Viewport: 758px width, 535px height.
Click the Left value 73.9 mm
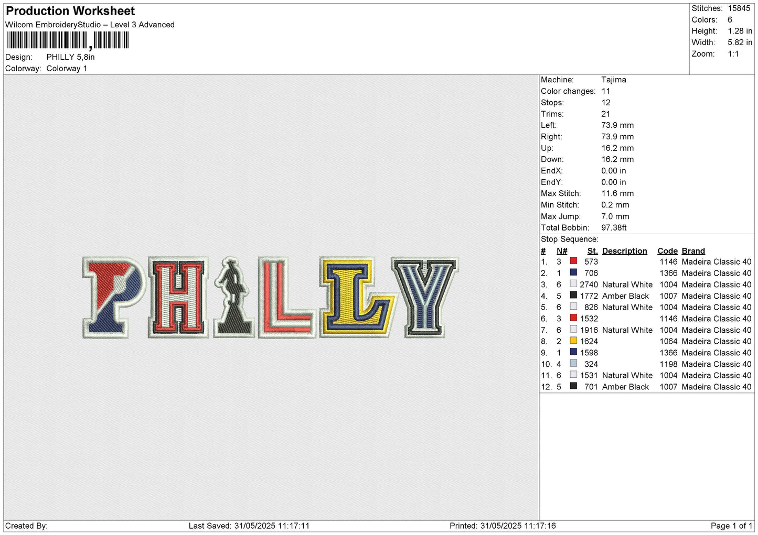[617, 125]
